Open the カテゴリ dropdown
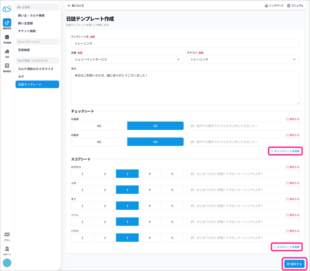The width and height of the screenshot is (310, 271). (243, 59)
